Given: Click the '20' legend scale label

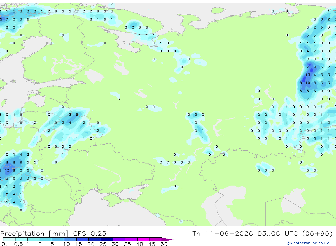Looking at the screenshot, I should click(91, 244).
